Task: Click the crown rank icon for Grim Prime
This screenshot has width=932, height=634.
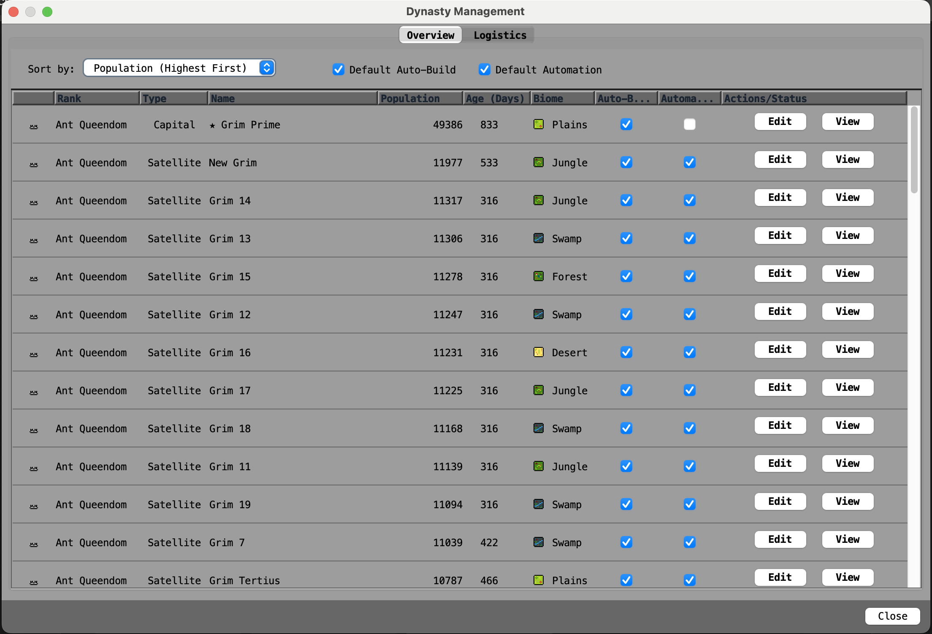Action: 34,126
